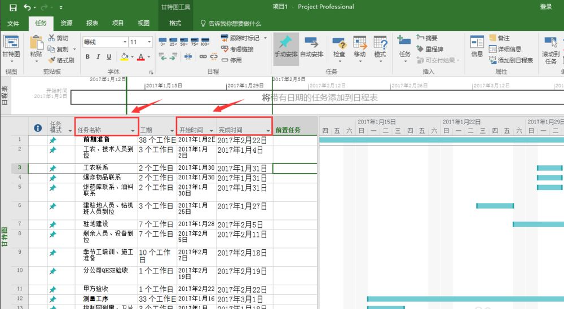Add selected task to Timeline
564x309 pixels.
pos(511,60)
